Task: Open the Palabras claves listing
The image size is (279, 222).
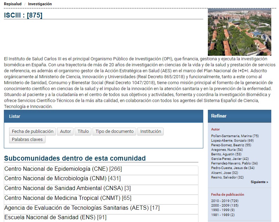Action: [x=27, y=140]
